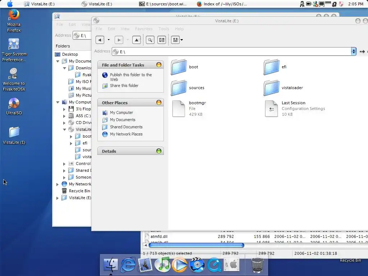Go up one folder level
Image resolution: width=368 pixels, height=276 pixels.
coord(137,40)
